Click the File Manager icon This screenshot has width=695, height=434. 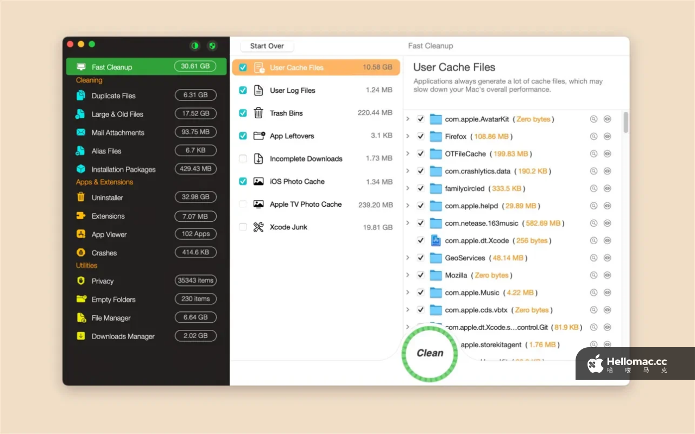coord(81,318)
